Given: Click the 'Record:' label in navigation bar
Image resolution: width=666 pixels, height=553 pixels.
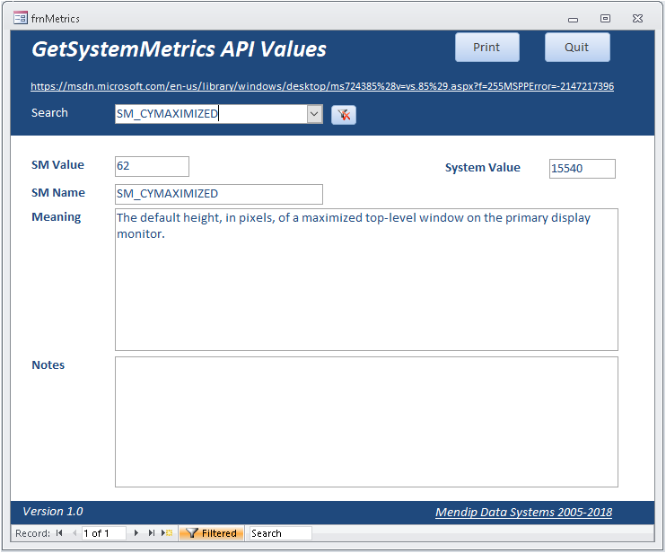Looking at the screenshot, I should [x=32, y=533].
